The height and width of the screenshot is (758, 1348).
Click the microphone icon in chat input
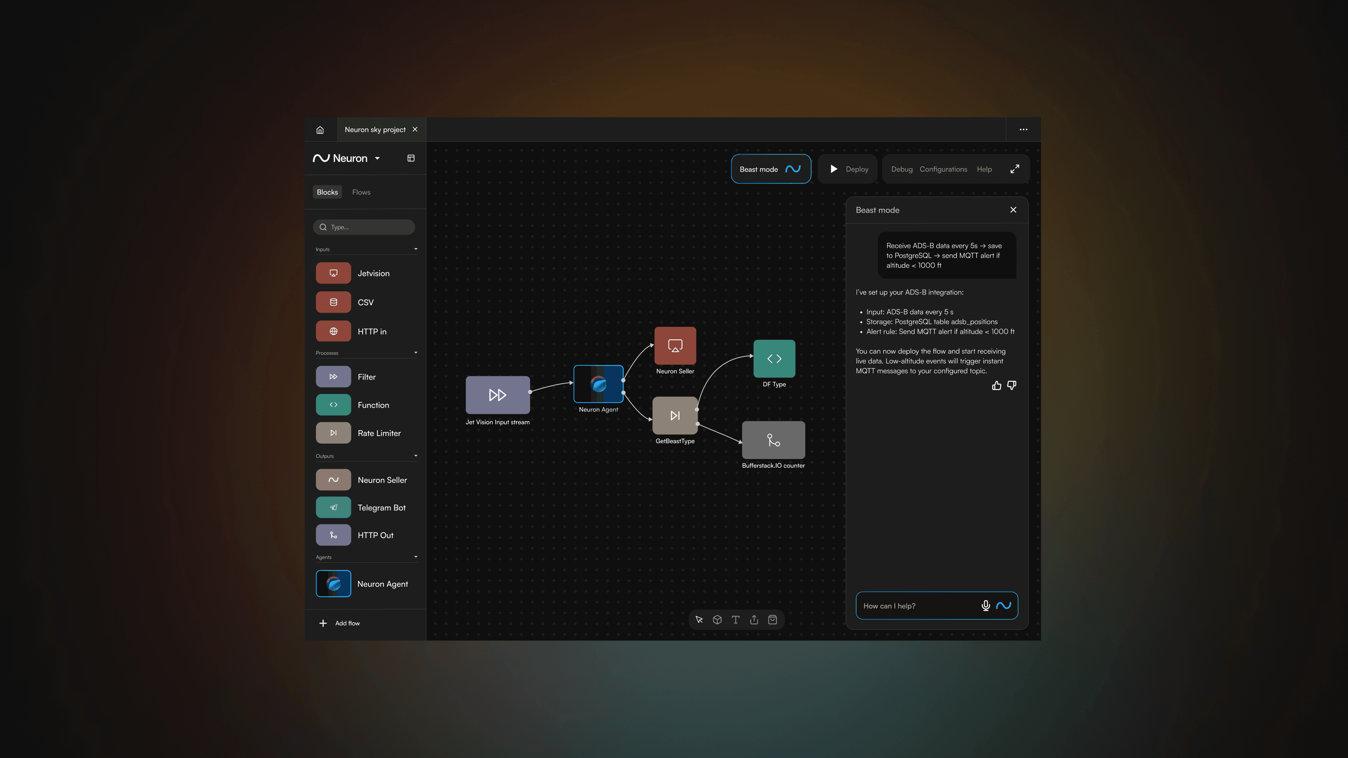coord(985,605)
